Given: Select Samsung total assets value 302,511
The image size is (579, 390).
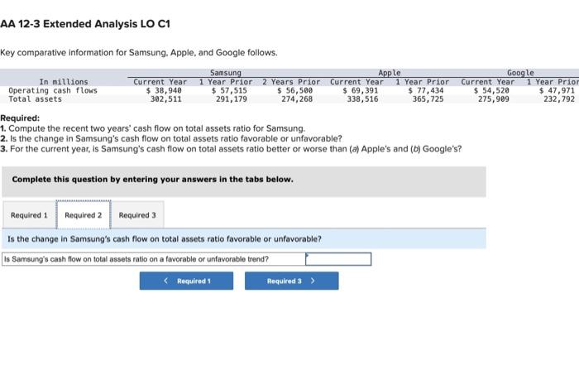Looking at the screenshot, I should 165,99.
